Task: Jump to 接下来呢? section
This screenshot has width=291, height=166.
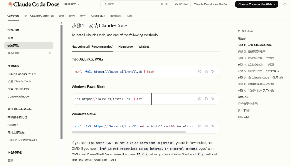Action: (244, 110)
